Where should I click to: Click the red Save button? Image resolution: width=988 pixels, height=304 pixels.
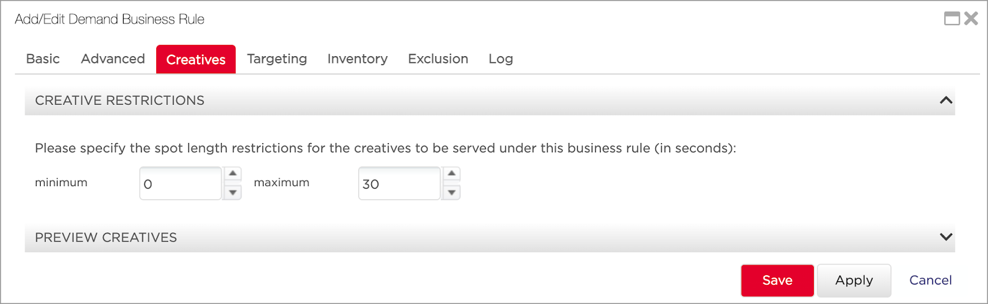pos(777,281)
